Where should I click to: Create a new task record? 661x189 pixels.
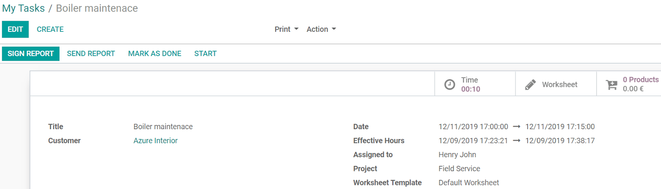[x=50, y=29]
